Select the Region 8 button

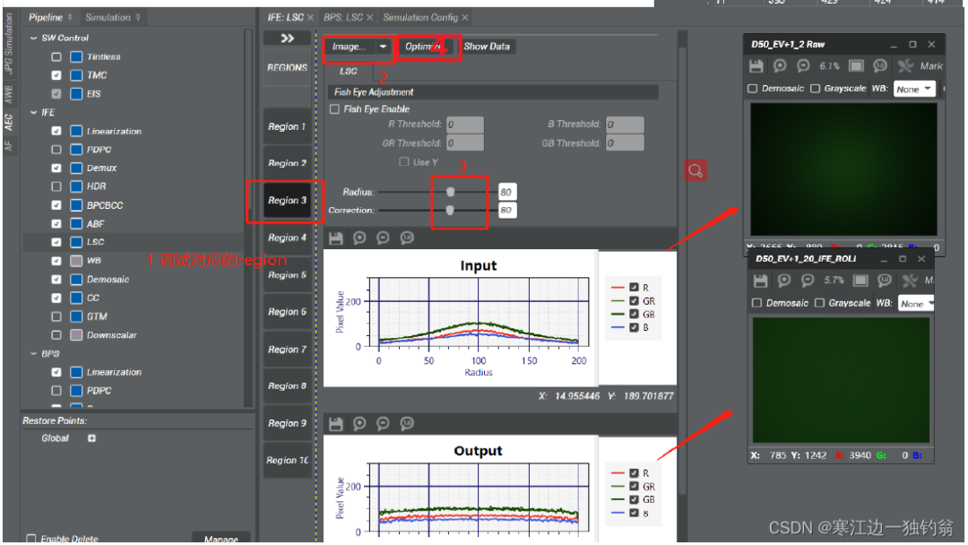(287, 386)
